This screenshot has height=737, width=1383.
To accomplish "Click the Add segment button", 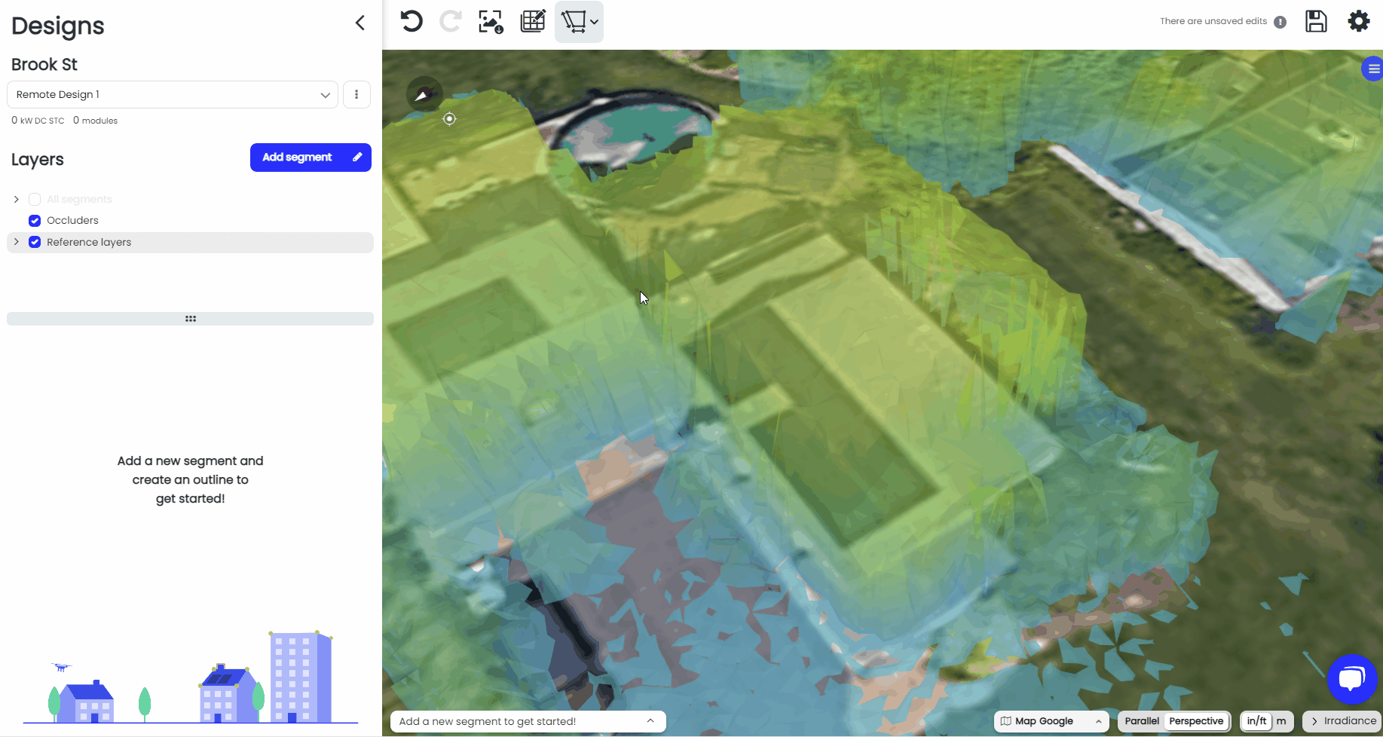I will pos(311,157).
